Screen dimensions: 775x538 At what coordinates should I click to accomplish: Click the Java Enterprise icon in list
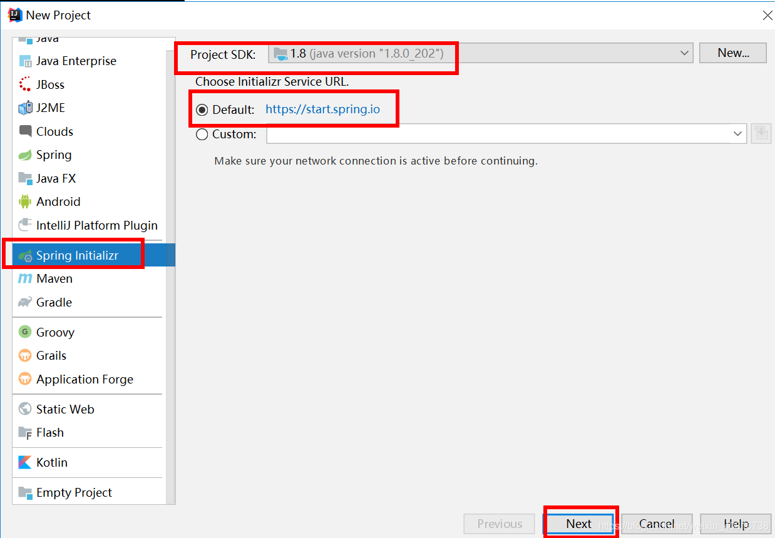click(25, 61)
